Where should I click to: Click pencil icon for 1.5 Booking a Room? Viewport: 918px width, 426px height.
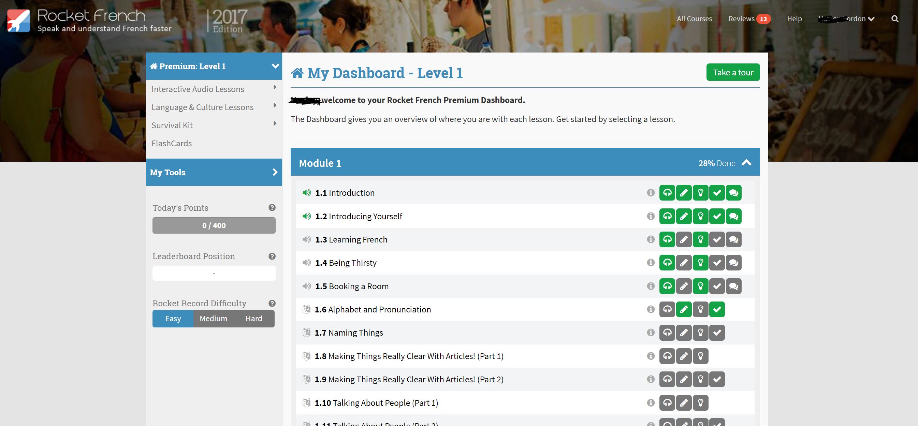684,286
